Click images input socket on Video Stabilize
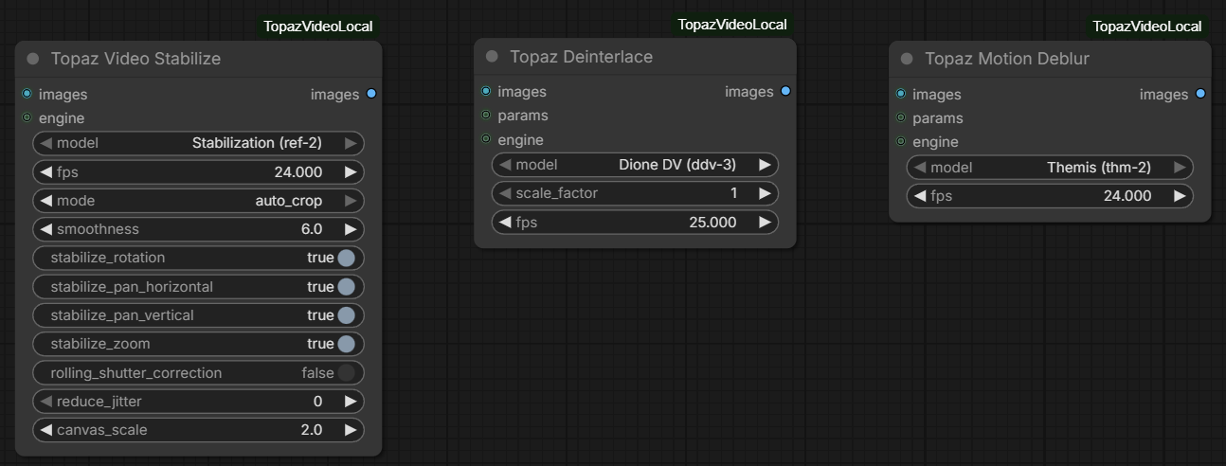 click(x=27, y=94)
